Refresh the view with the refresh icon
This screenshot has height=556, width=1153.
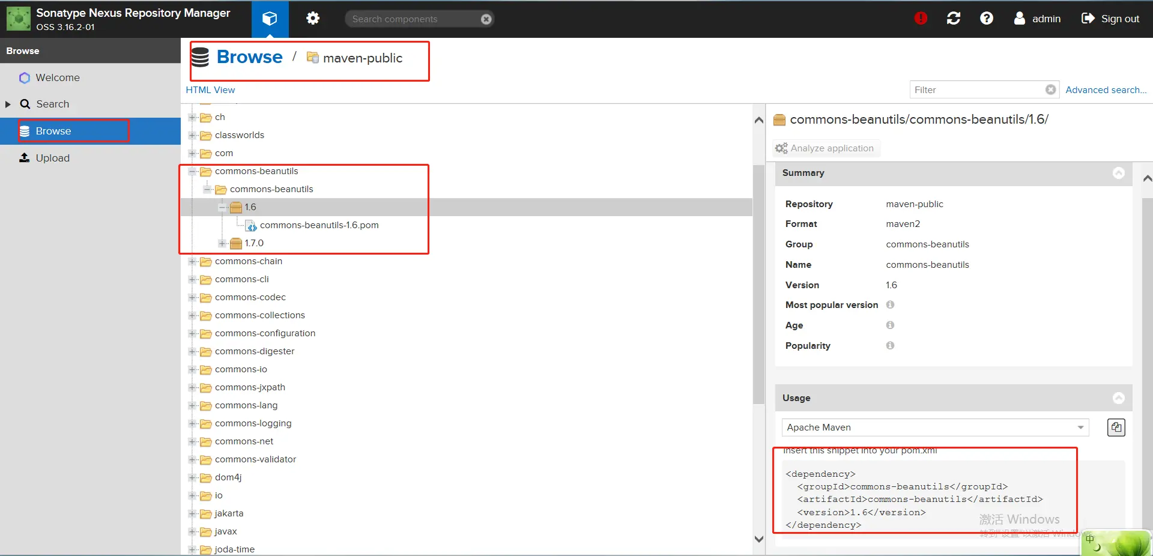pos(954,19)
